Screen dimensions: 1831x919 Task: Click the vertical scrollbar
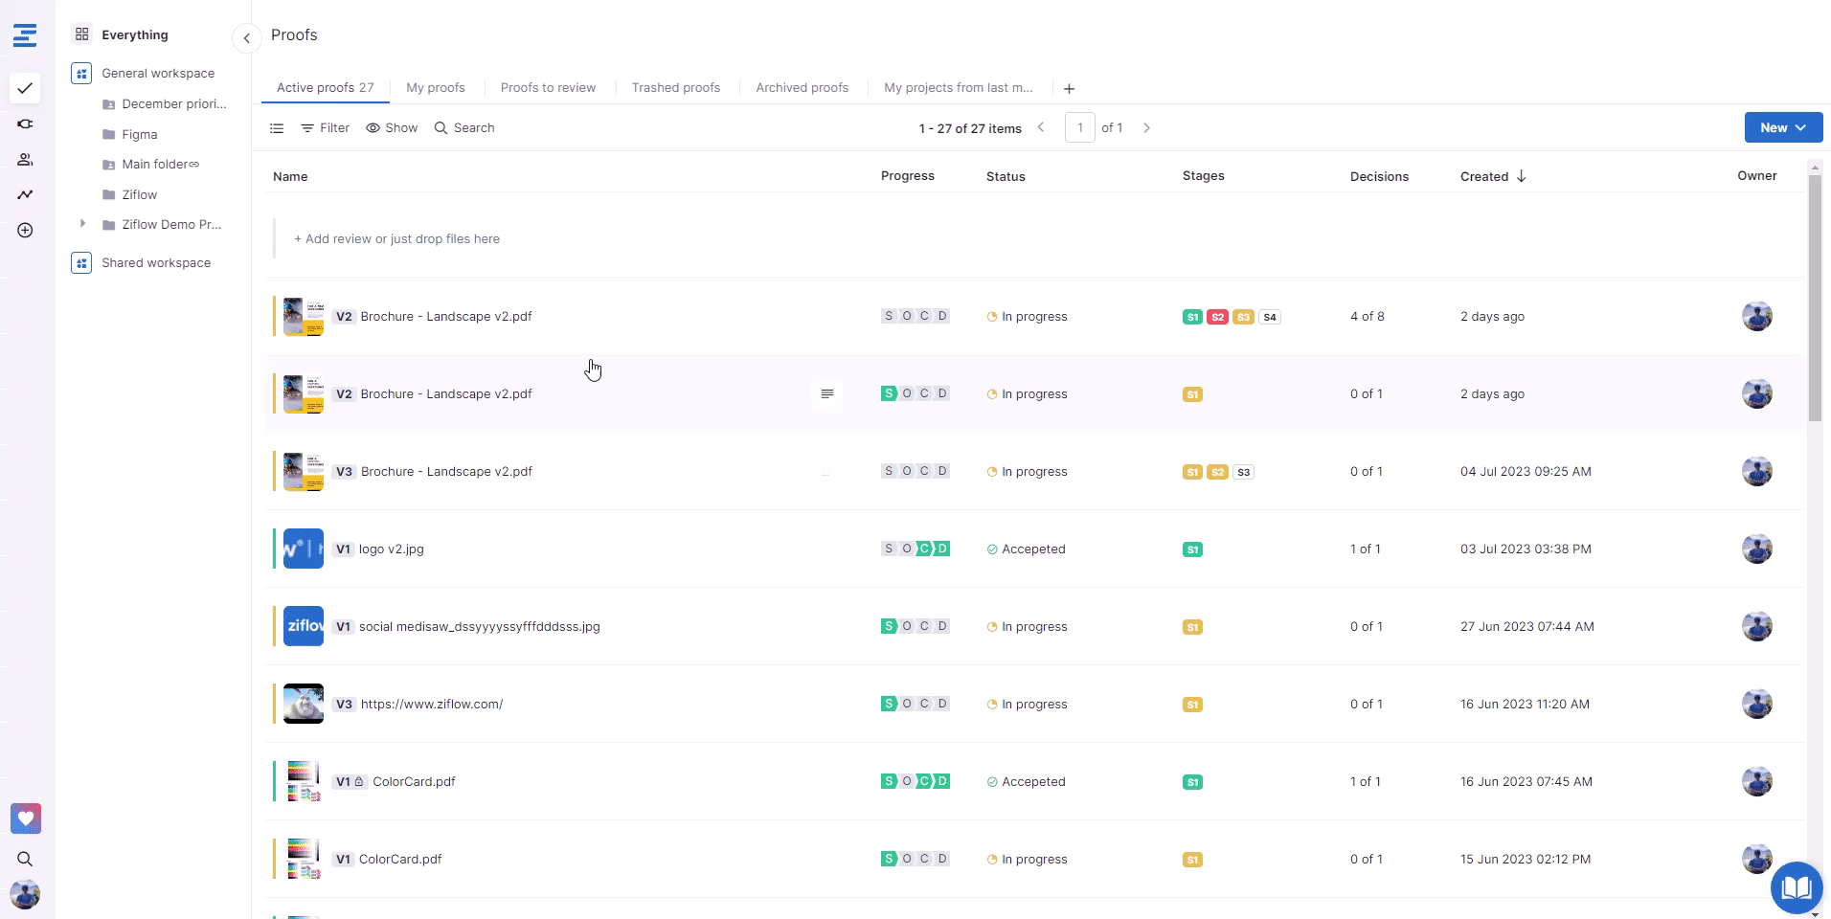coord(1815,297)
